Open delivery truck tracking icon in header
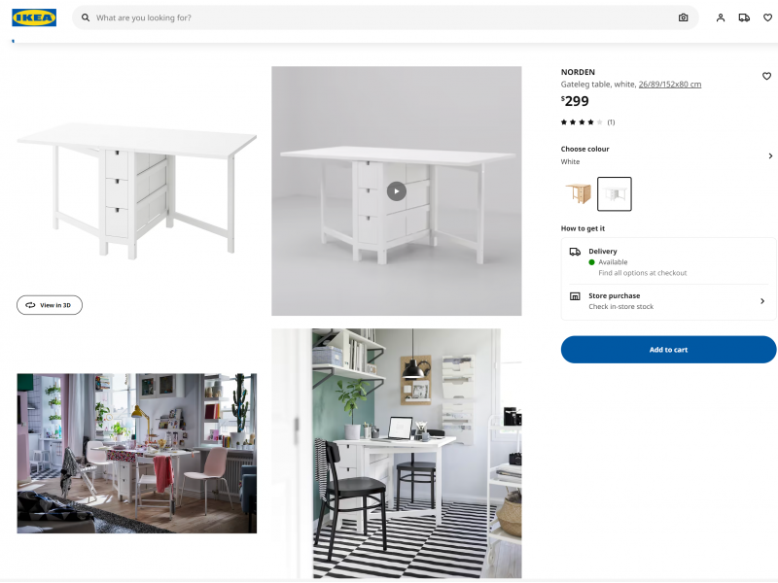The height and width of the screenshot is (583, 778). pos(744,17)
